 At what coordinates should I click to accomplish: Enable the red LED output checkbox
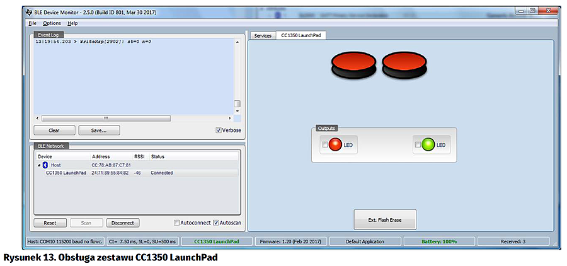point(325,145)
